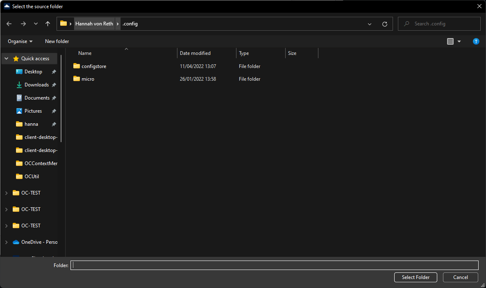Screen dimensions: 486x288
Task: Collapse the Quick access section
Action: [7, 59]
